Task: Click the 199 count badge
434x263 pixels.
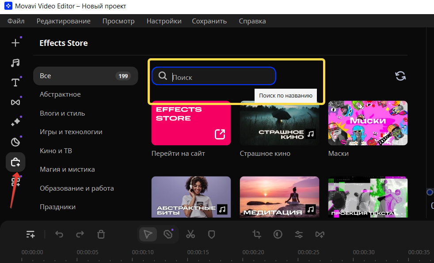Action: [123, 76]
